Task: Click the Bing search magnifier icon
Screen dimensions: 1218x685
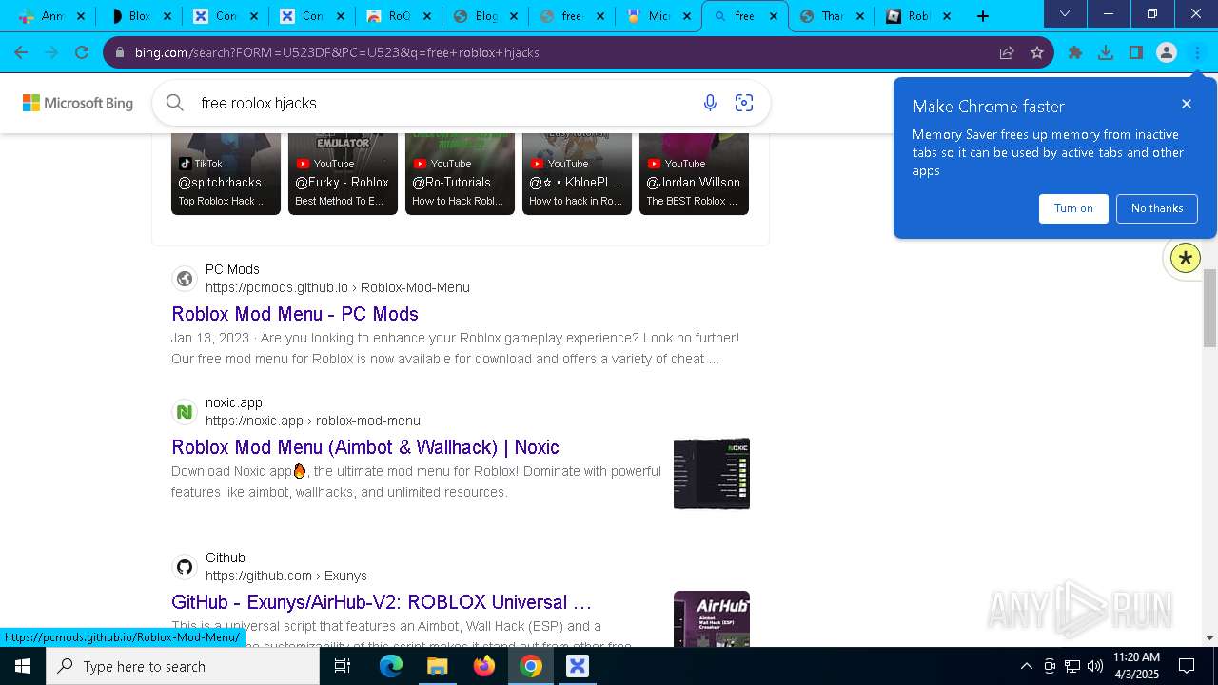Action: click(x=175, y=103)
